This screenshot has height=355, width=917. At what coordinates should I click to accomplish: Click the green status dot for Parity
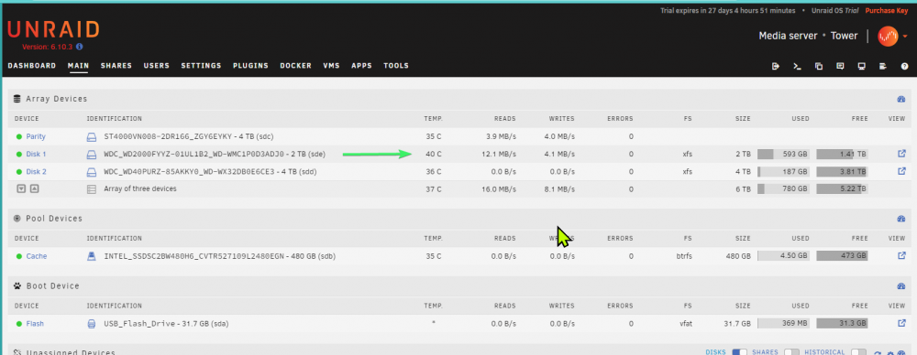point(19,136)
